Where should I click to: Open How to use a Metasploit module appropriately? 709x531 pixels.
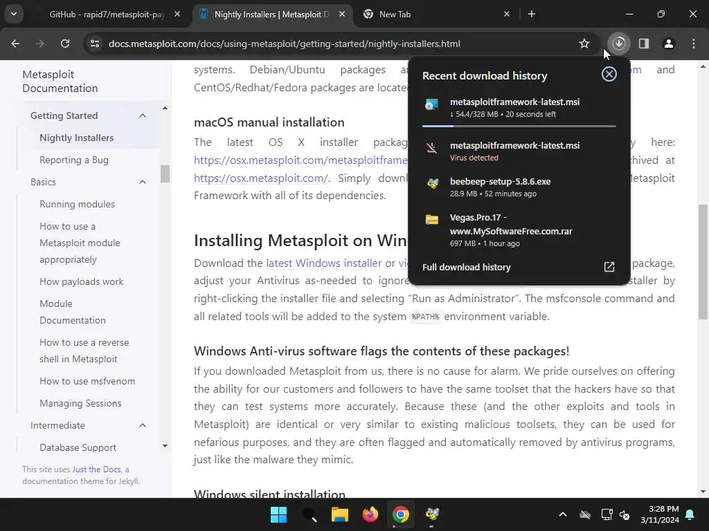pyautogui.click(x=80, y=243)
